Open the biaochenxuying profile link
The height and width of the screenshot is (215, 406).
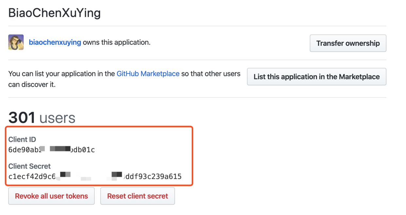pyautogui.click(x=55, y=43)
